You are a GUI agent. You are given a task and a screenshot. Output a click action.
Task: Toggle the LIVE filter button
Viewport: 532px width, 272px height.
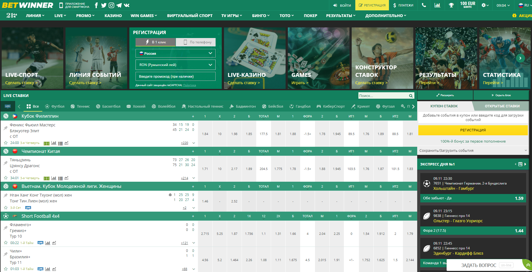(x=8, y=106)
